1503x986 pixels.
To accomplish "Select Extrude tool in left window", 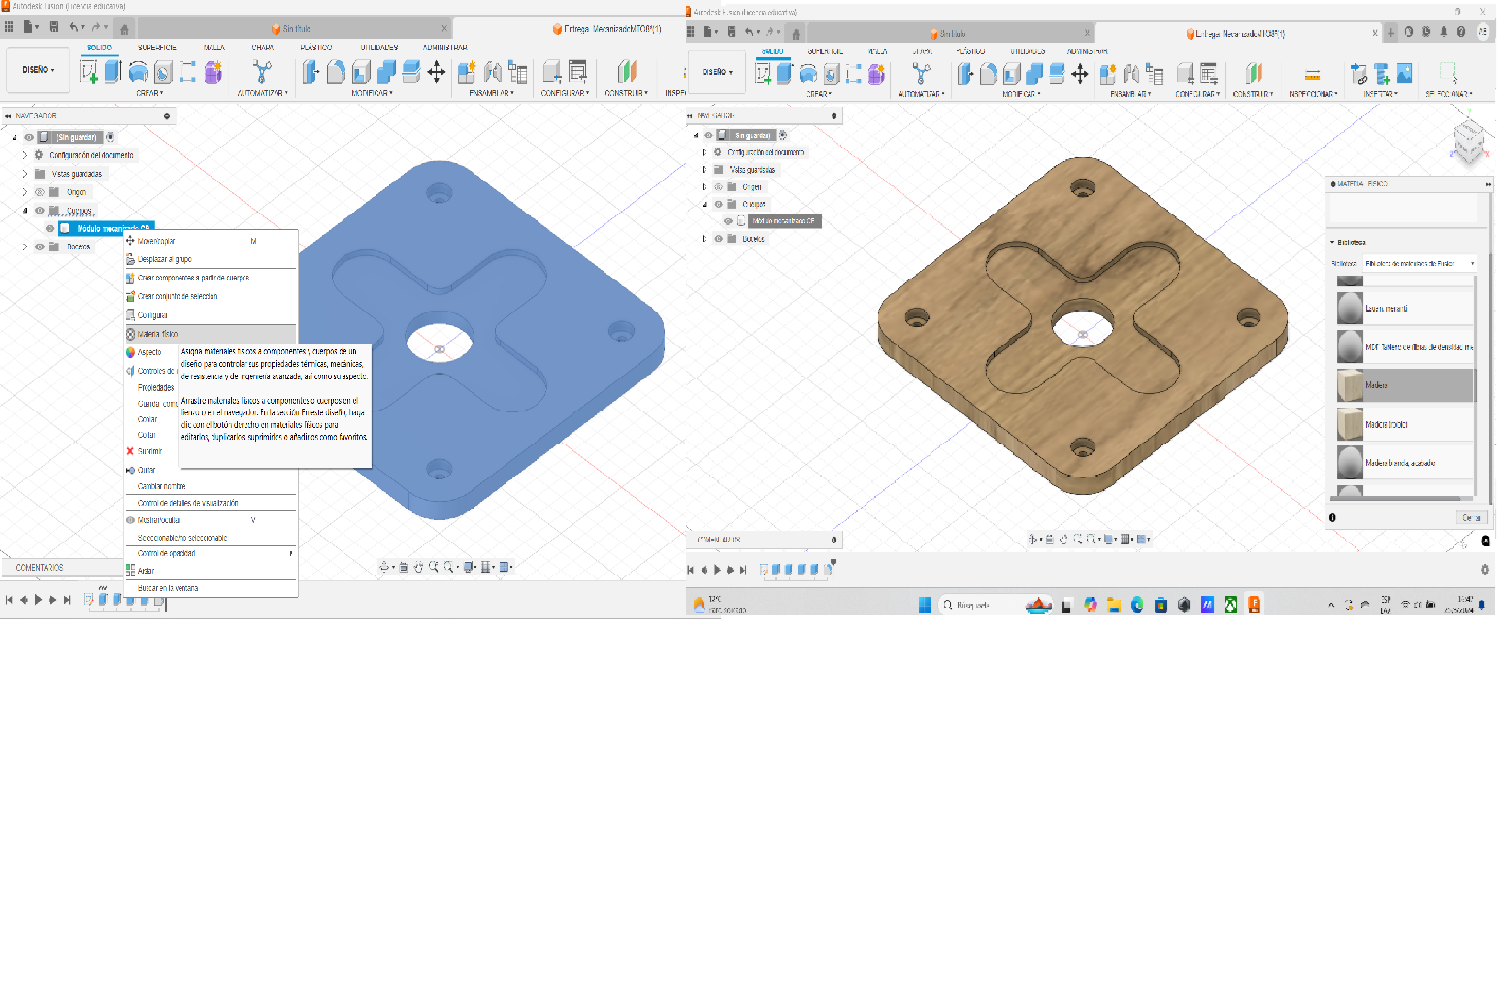I will click(x=113, y=71).
